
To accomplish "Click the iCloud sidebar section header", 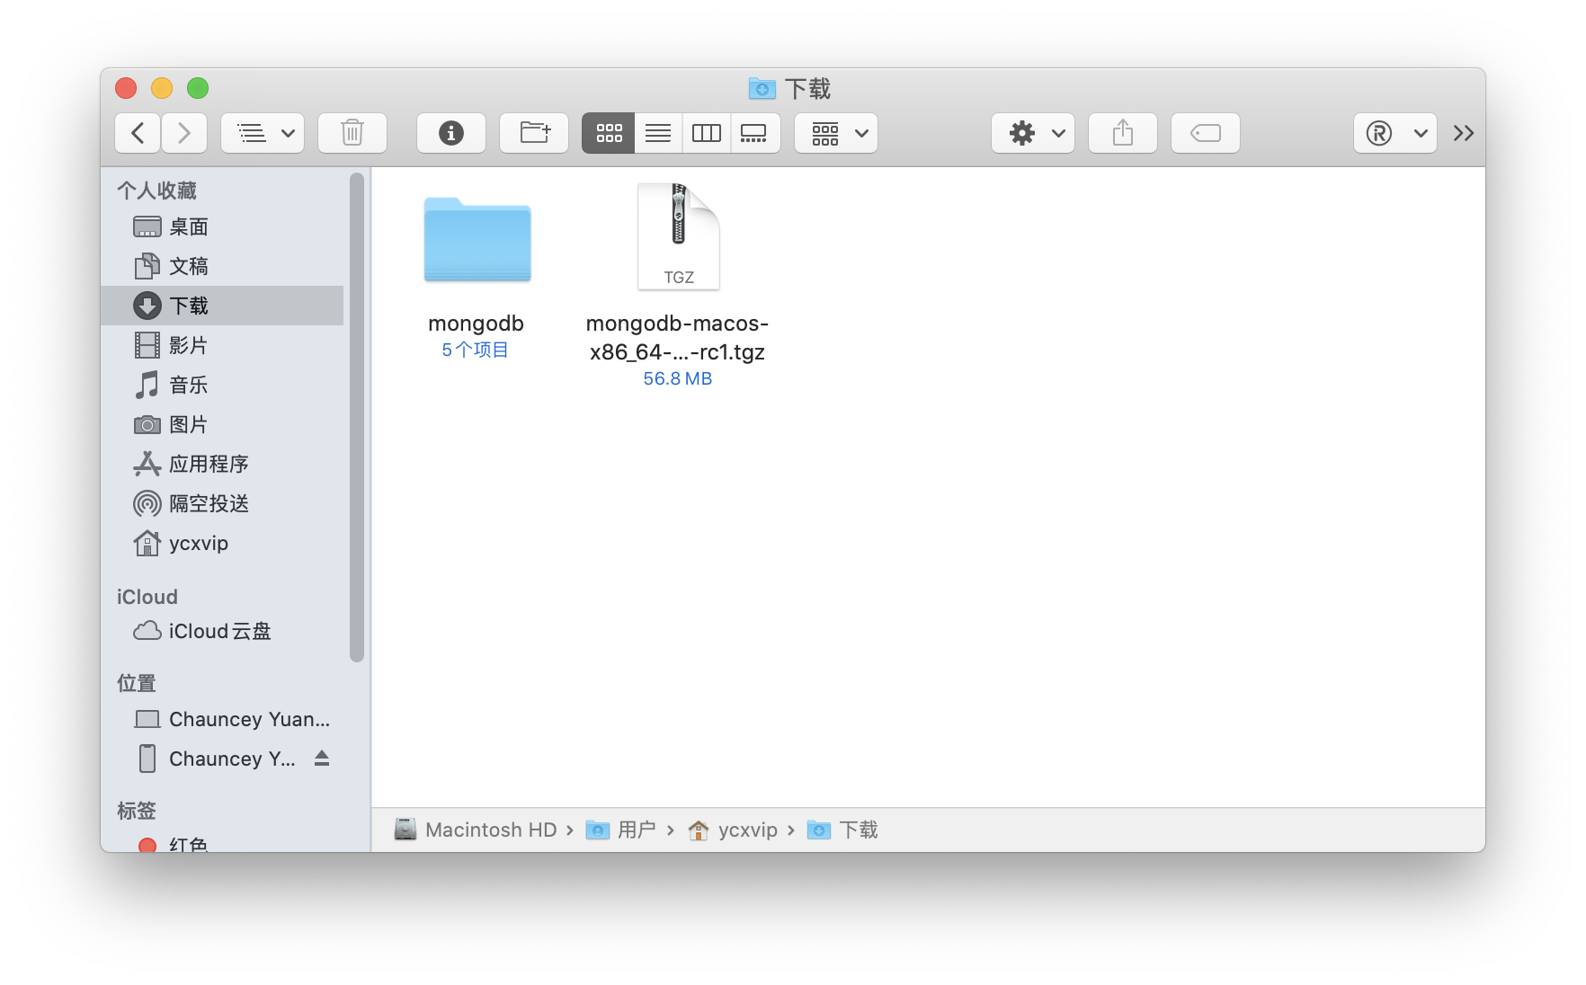I will (x=147, y=597).
